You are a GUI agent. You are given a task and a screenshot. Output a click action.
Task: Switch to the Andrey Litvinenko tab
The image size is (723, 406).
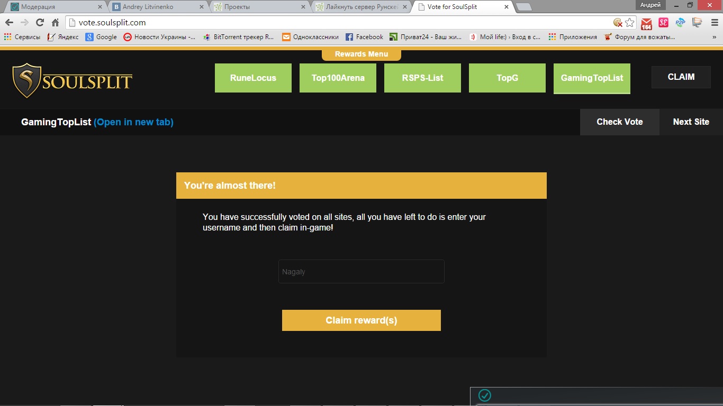[157, 7]
